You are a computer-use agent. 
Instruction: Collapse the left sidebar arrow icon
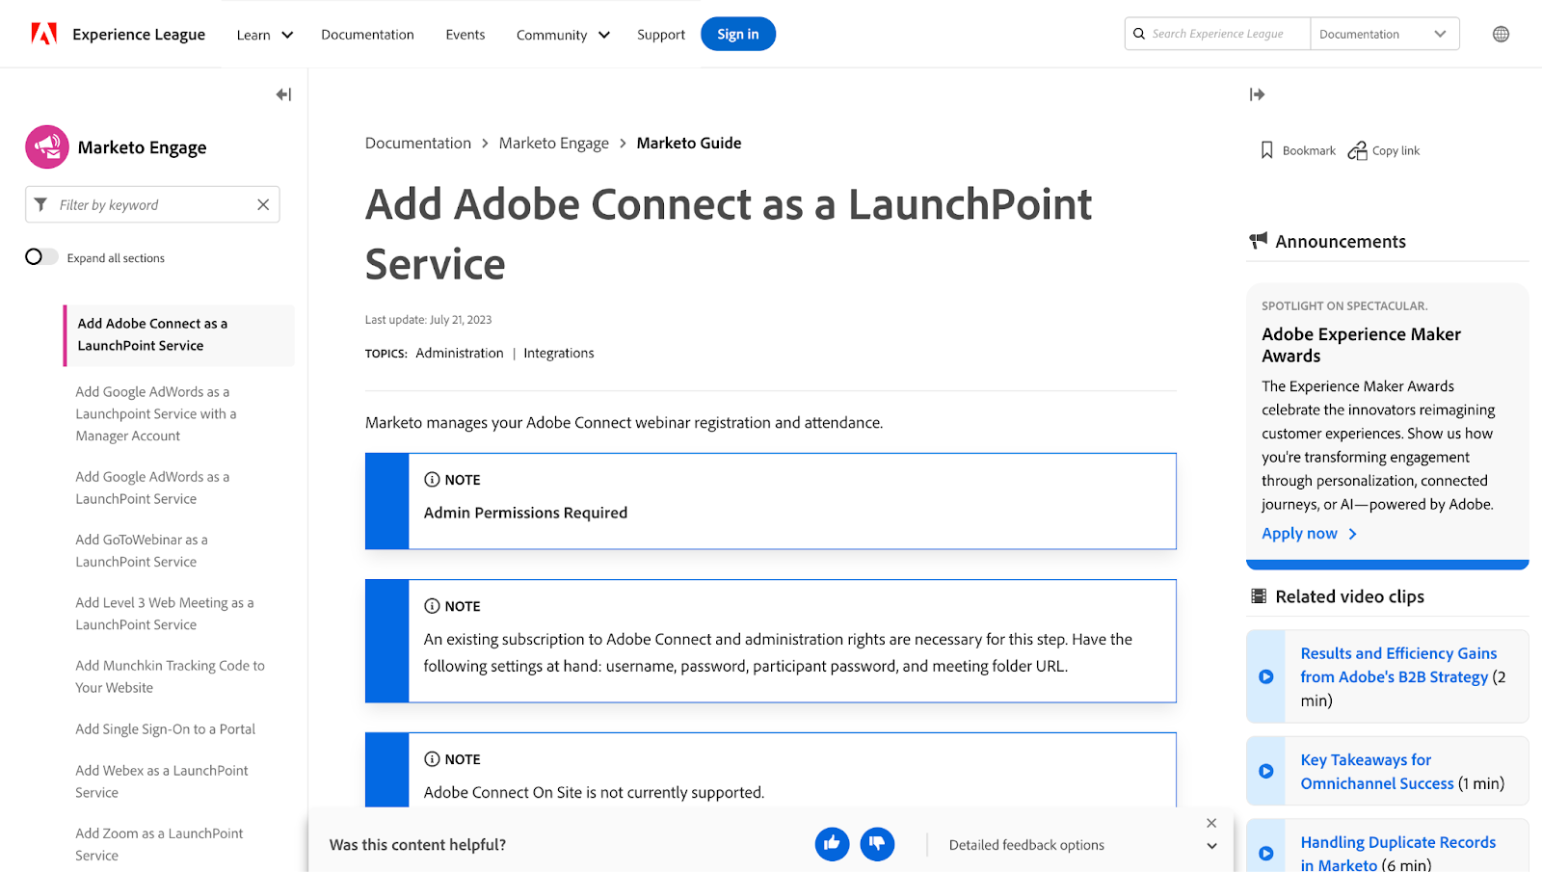(283, 94)
